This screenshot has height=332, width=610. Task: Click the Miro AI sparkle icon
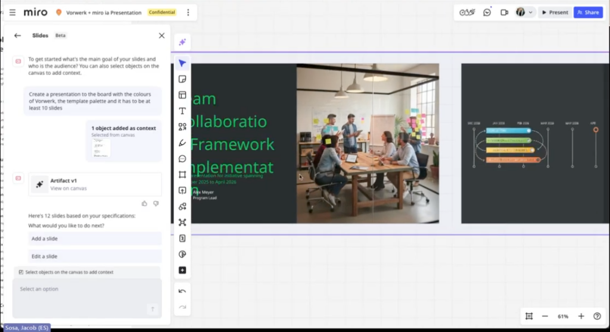click(182, 42)
